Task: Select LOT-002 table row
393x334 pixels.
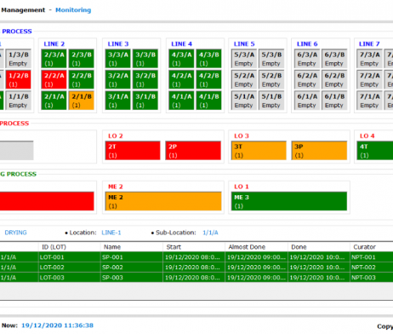Action: tap(196, 268)
